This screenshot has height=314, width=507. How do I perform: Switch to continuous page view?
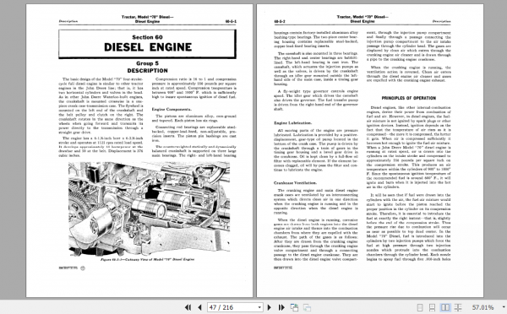point(432,307)
